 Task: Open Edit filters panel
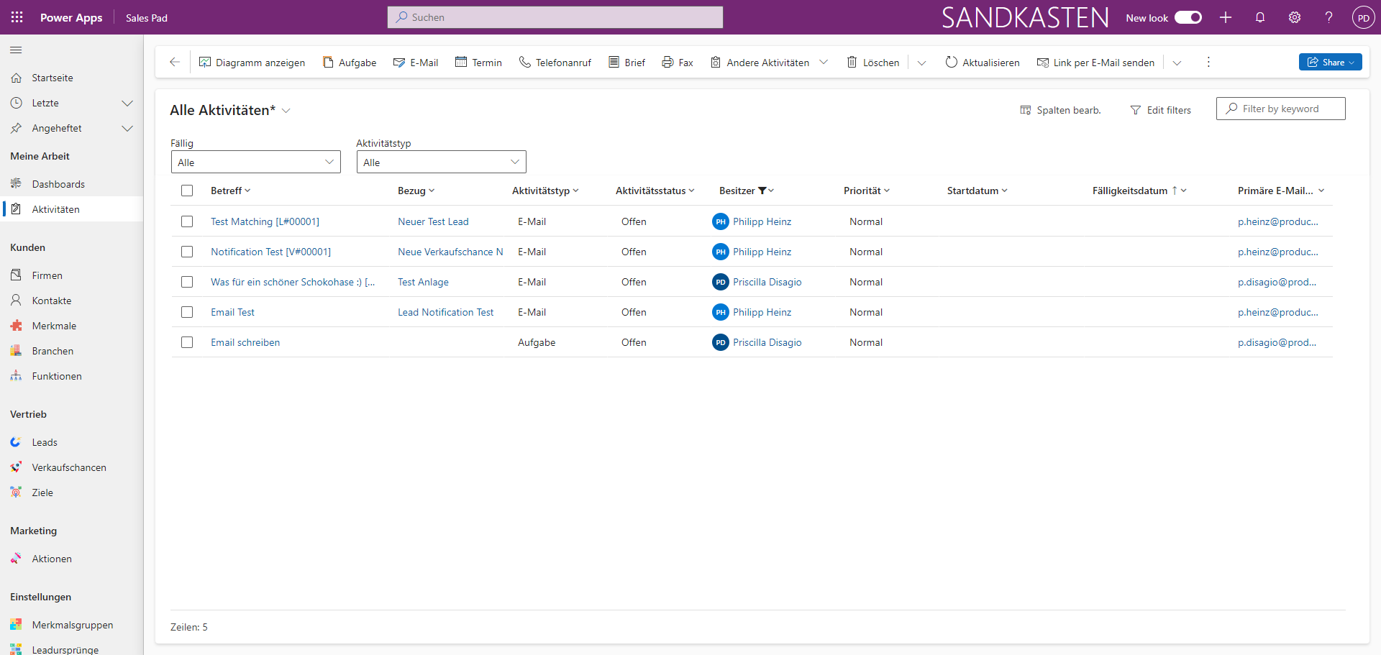[1161, 110]
